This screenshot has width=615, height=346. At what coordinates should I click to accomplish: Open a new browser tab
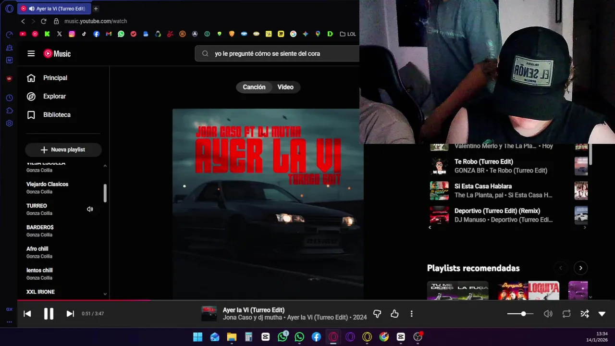[96, 9]
